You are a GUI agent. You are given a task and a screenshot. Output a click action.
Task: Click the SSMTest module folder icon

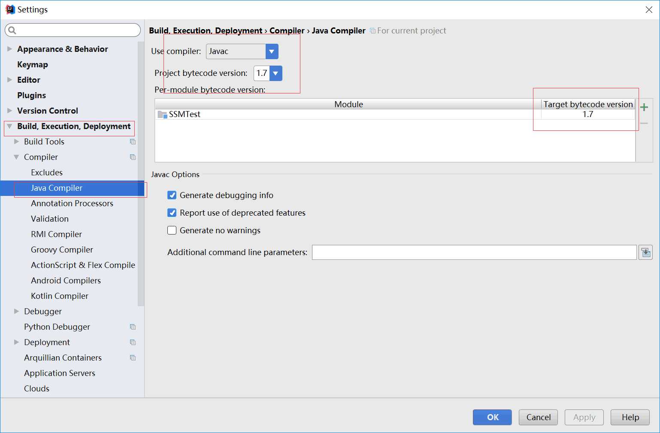point(162,114)
